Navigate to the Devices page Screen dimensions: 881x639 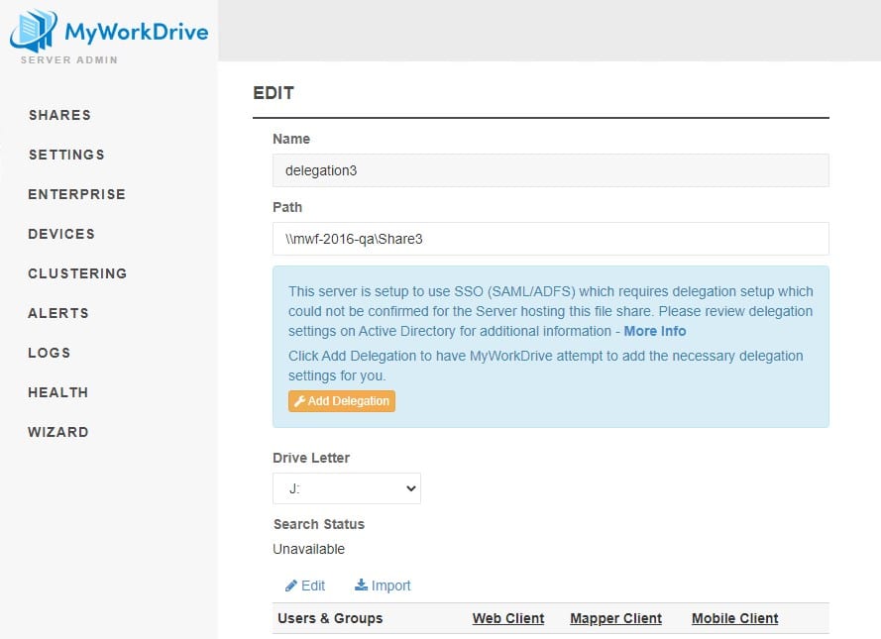(61, 234)
